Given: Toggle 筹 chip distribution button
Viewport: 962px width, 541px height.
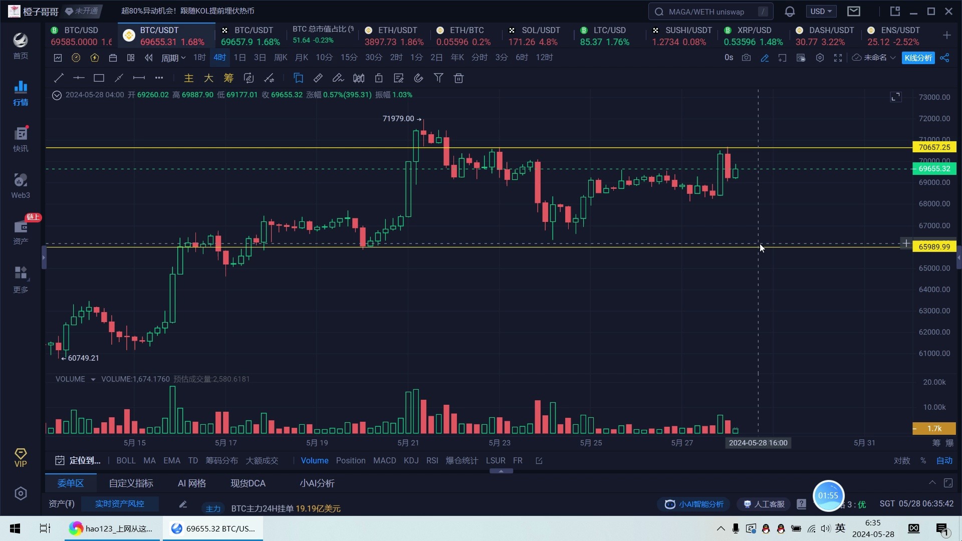Looking at the screenshot, I should pyautogui.click(x=228, y=78).
